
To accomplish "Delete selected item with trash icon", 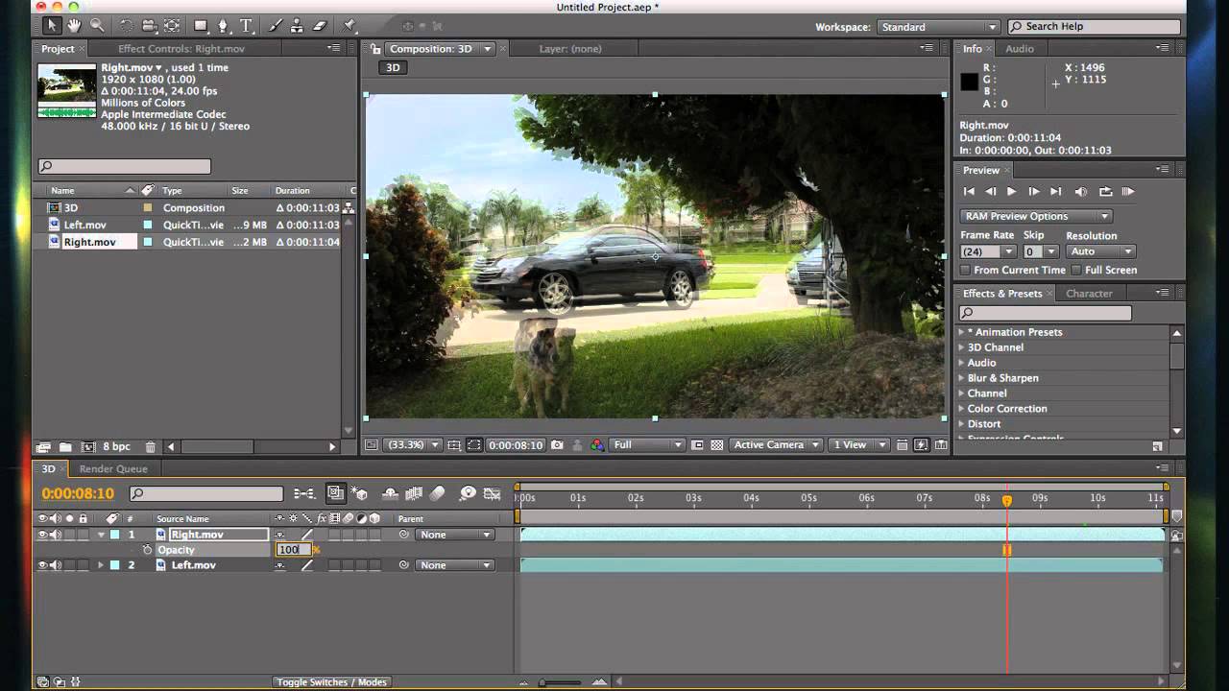I will pos(150,447).
